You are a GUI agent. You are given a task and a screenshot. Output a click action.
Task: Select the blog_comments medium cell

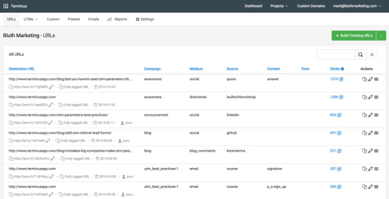tap(202, 151)
